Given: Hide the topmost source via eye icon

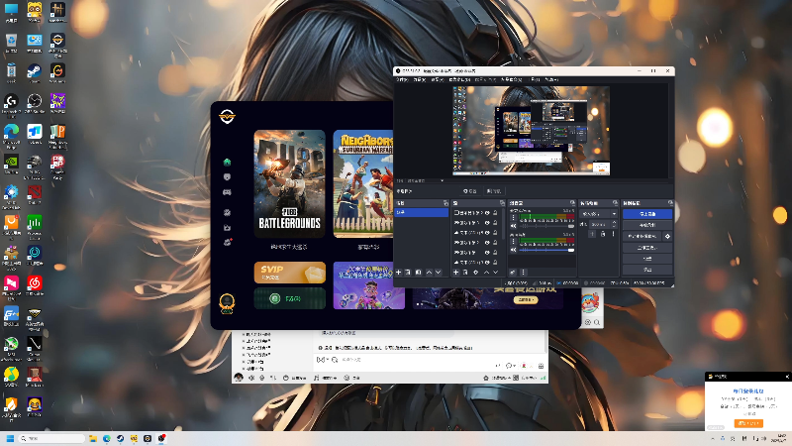Looking at the screenshot, I should 487,213.
